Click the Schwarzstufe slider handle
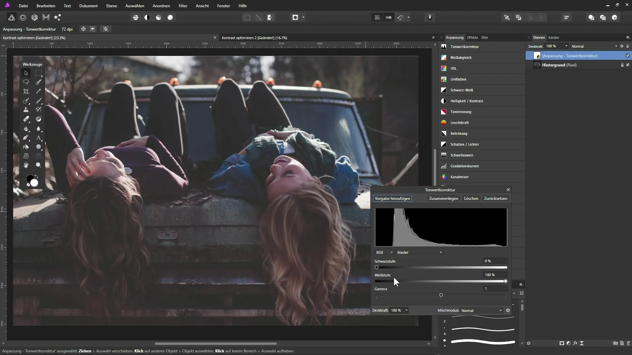The height and width of the screenshot is (355, 632). tap(377, 267)
